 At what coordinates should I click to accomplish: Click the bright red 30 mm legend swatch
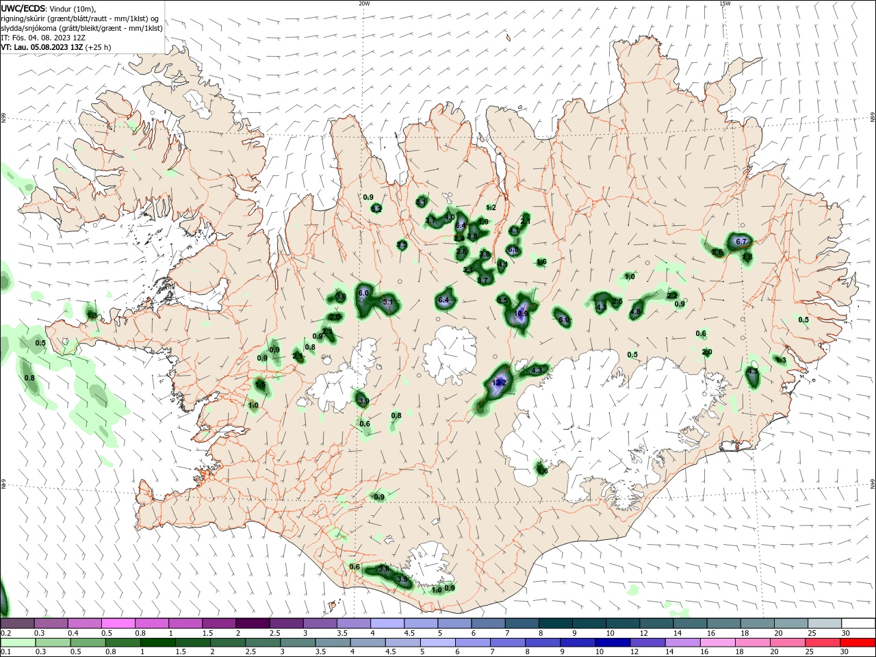(858, 643)
